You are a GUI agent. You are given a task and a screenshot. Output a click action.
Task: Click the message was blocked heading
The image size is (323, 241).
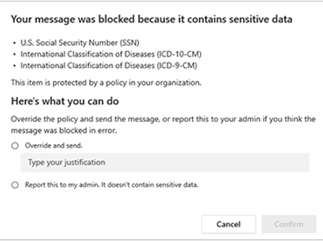tap(152, 19)
